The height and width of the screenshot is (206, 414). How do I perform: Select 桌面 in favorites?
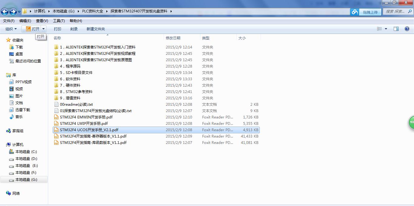(x=19, y=54)
